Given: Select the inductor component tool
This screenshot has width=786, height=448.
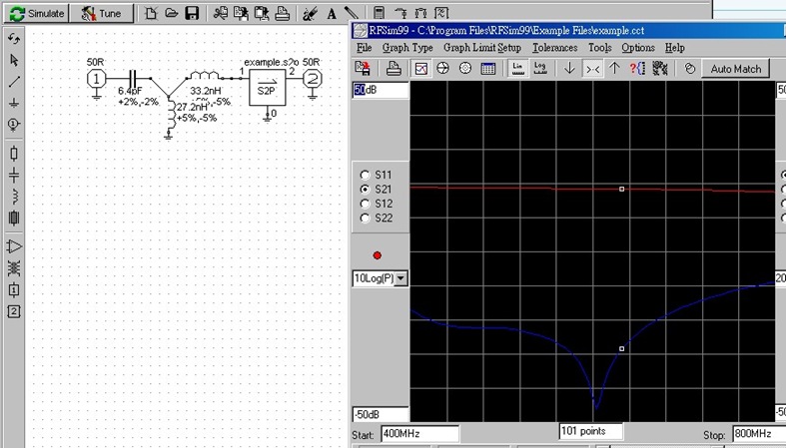Looking at the screenshot, I should [x=14, y=197].
